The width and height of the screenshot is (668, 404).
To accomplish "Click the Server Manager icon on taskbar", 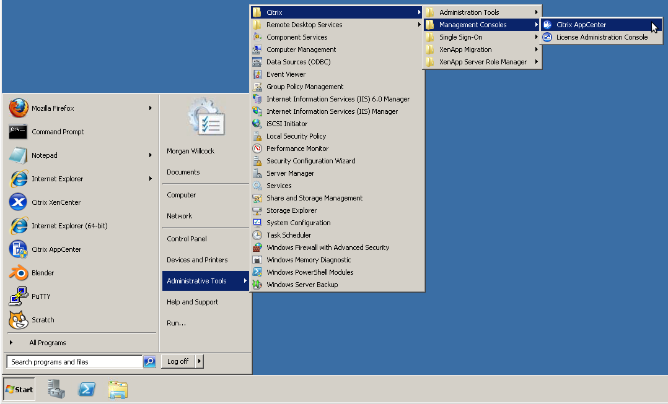I will coord(56,389).
